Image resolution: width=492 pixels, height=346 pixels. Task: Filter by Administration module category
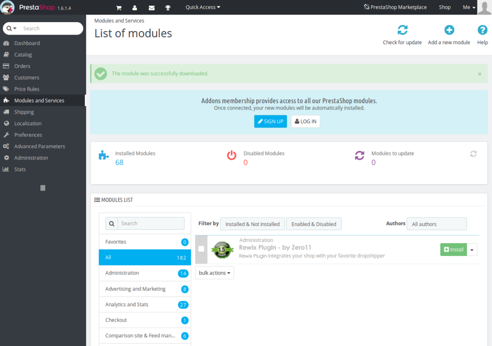(145, 273)
